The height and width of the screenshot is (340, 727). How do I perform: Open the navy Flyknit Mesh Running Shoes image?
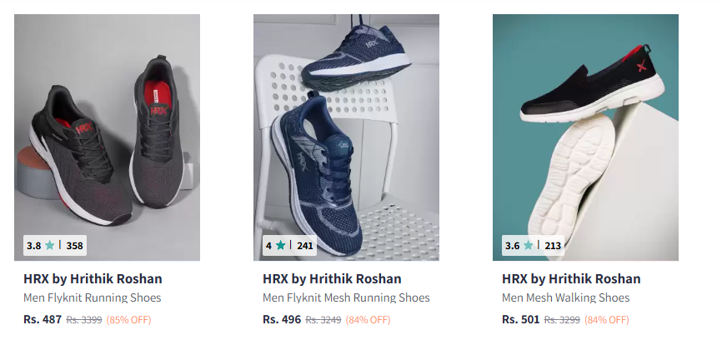pyautogui.click(x=346, y=137)
